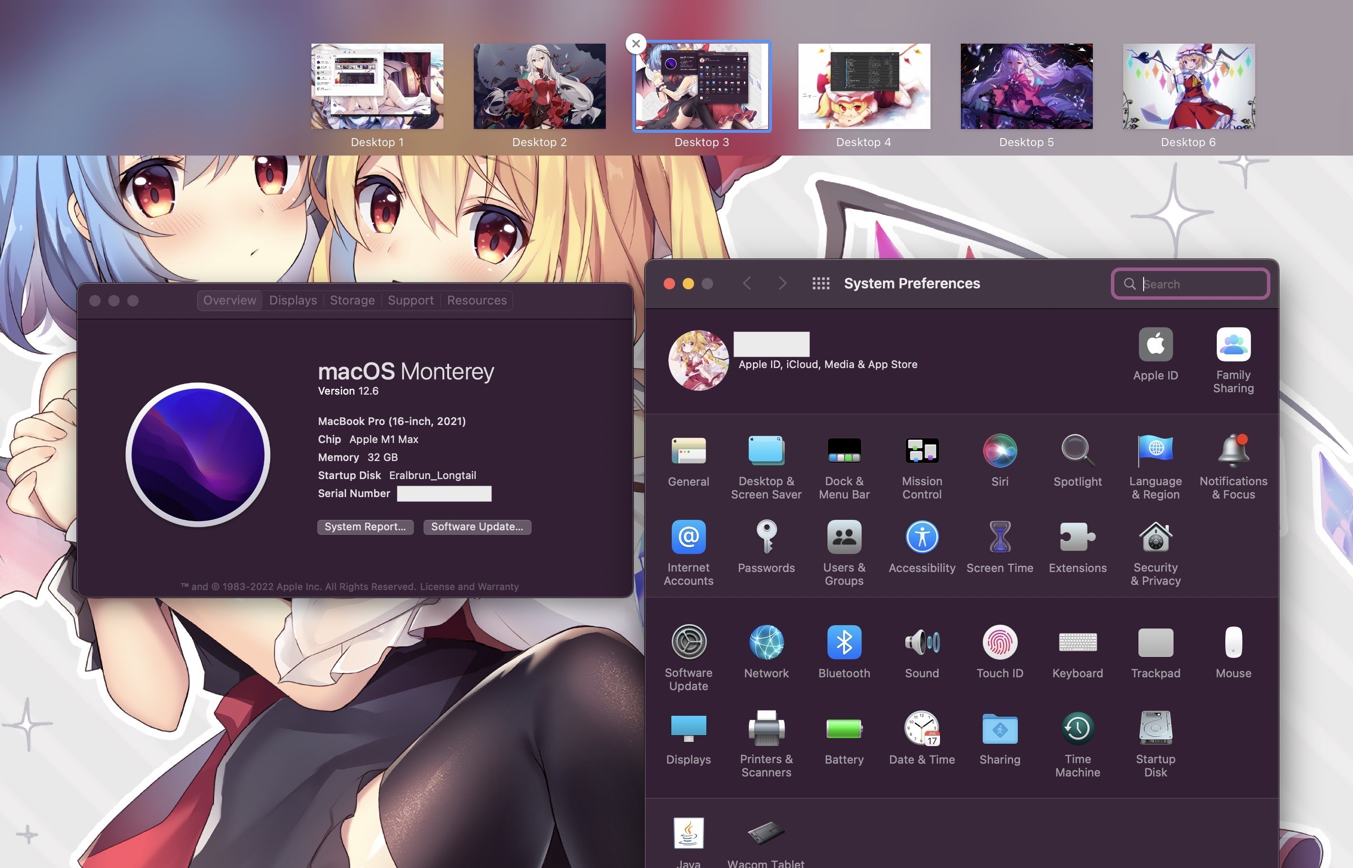Open the Network preferences globe icon
1353x868 pixels.
coord(766,642)
